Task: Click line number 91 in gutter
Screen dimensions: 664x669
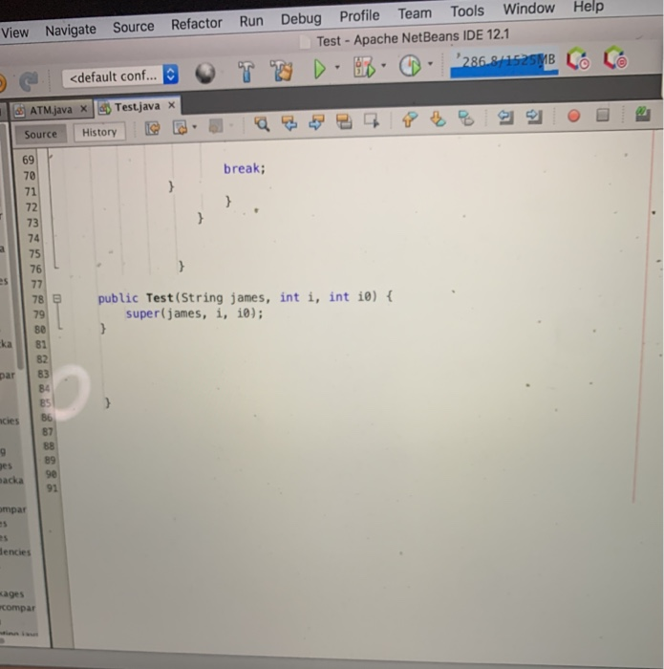Action: coord(52,487)
